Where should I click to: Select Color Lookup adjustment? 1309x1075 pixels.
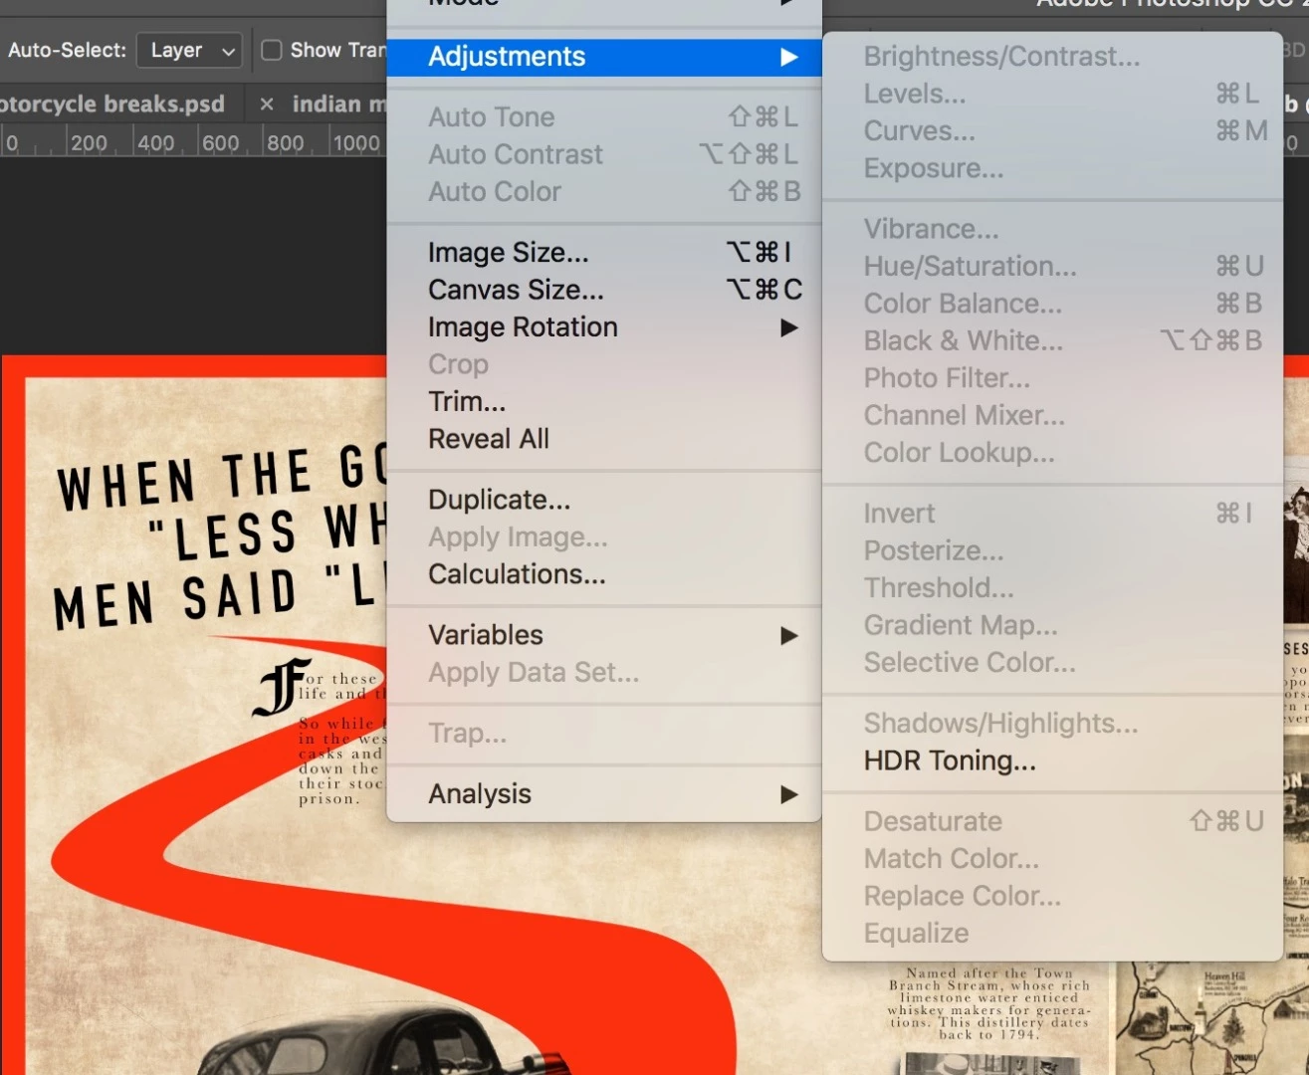pos(1052,453)
